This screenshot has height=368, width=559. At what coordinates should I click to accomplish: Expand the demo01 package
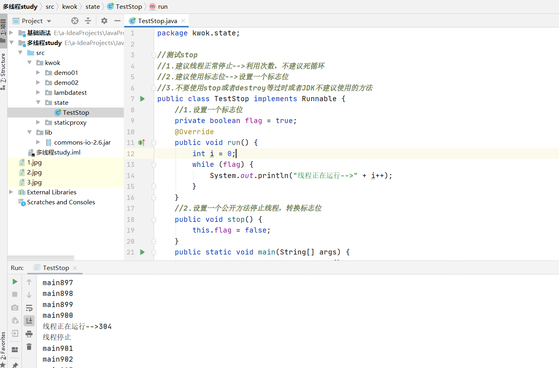coord(38,72)
